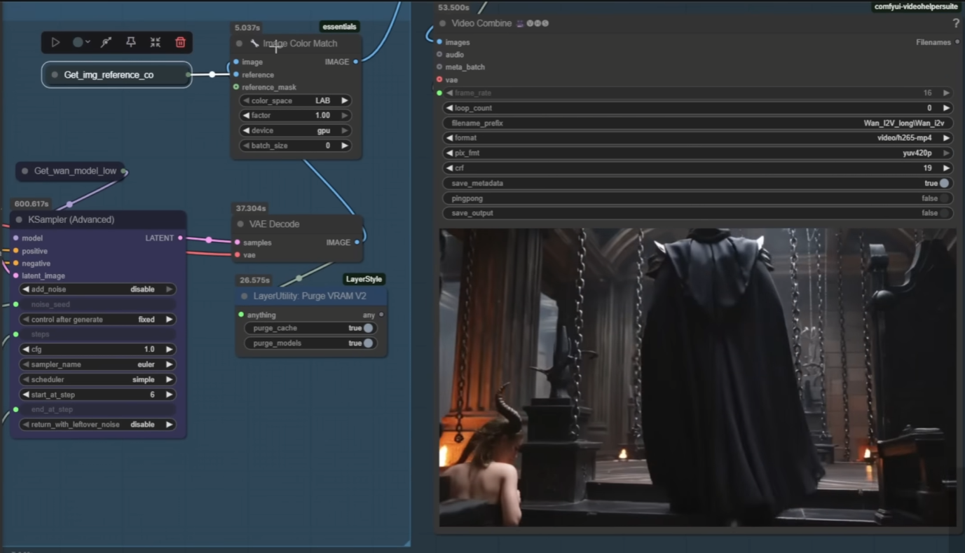Screen dimensions: 965x553
Task: Click the right arrow of format video/h265-mp4
Action: coord(946,138)
